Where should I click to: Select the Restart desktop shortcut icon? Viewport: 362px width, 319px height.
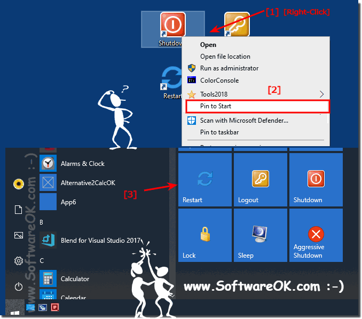(171, 82)
